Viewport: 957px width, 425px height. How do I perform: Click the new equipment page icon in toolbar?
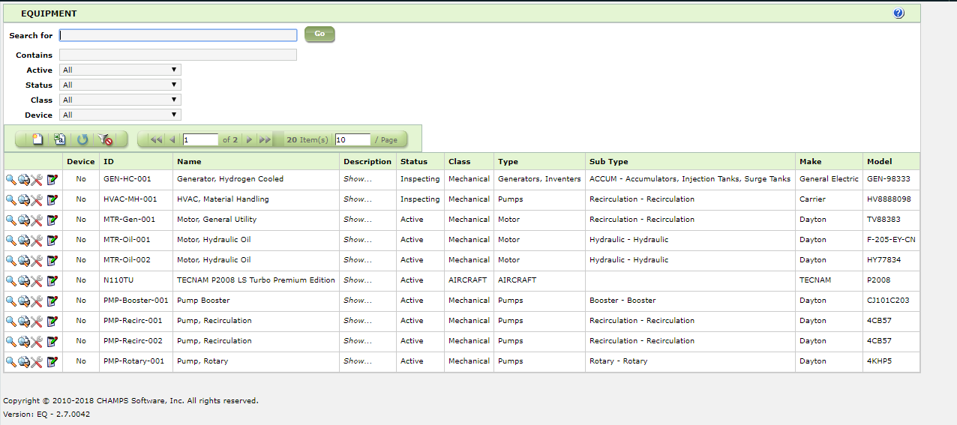tap(38, 139)
